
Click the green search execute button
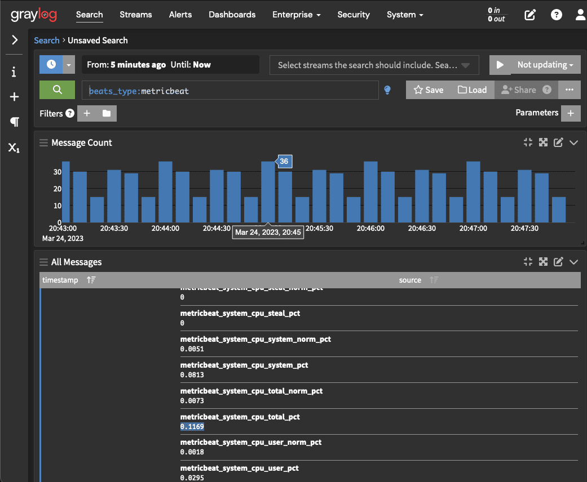[x=57, y=90]
